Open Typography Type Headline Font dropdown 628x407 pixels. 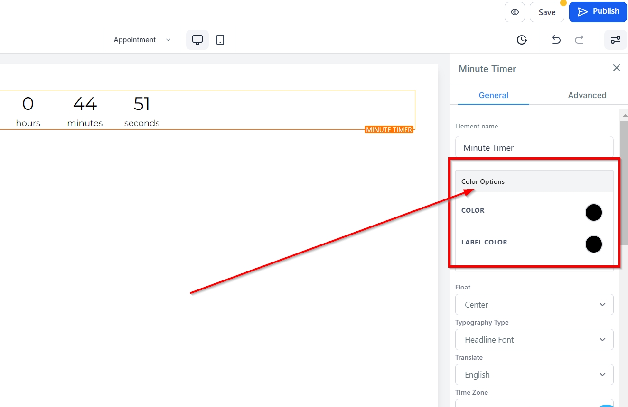(534, 340)
